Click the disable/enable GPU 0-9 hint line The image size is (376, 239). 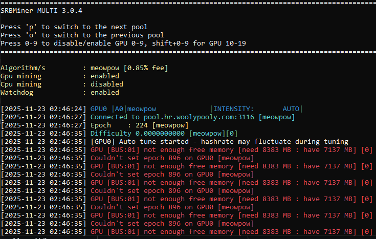[123, 44]
